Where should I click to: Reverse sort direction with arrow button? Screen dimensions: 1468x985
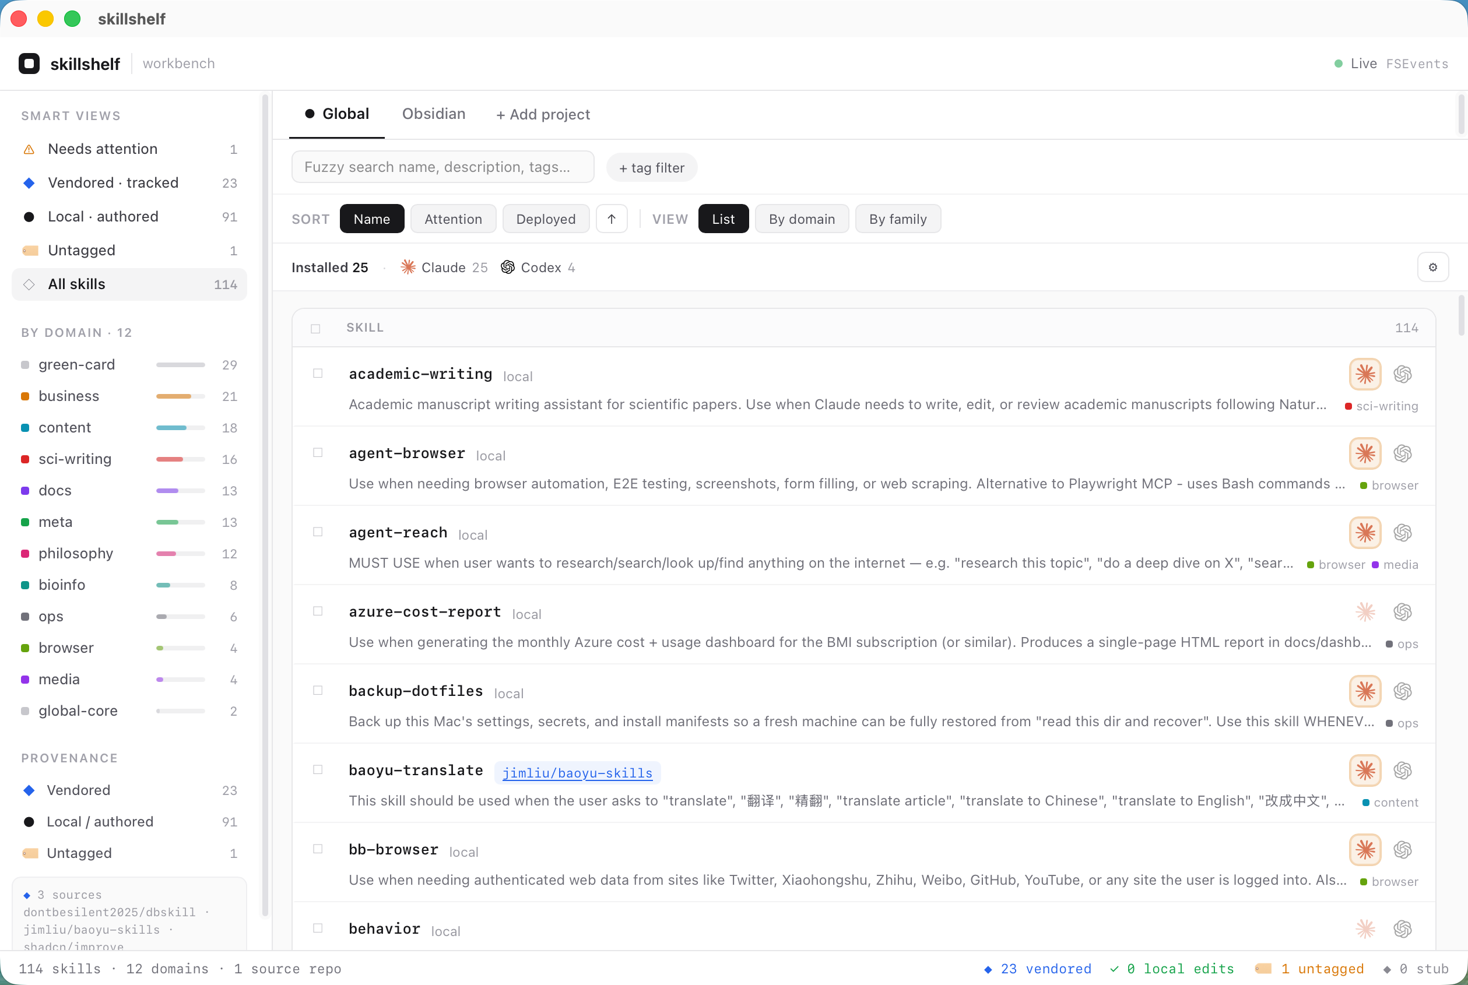[x=612, y=219]
